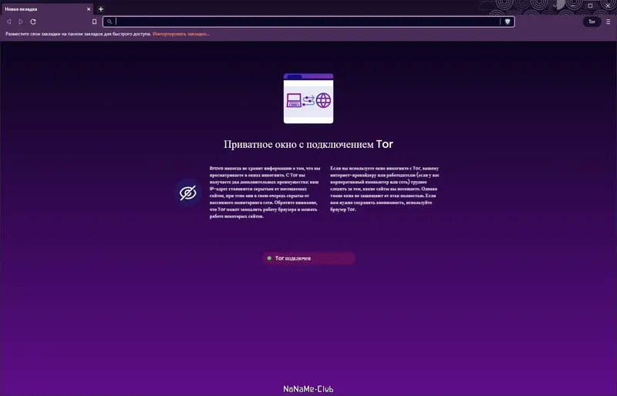Click the paragraph starting Если вы используете
617x396 pixels.
[x=385, y=189]
